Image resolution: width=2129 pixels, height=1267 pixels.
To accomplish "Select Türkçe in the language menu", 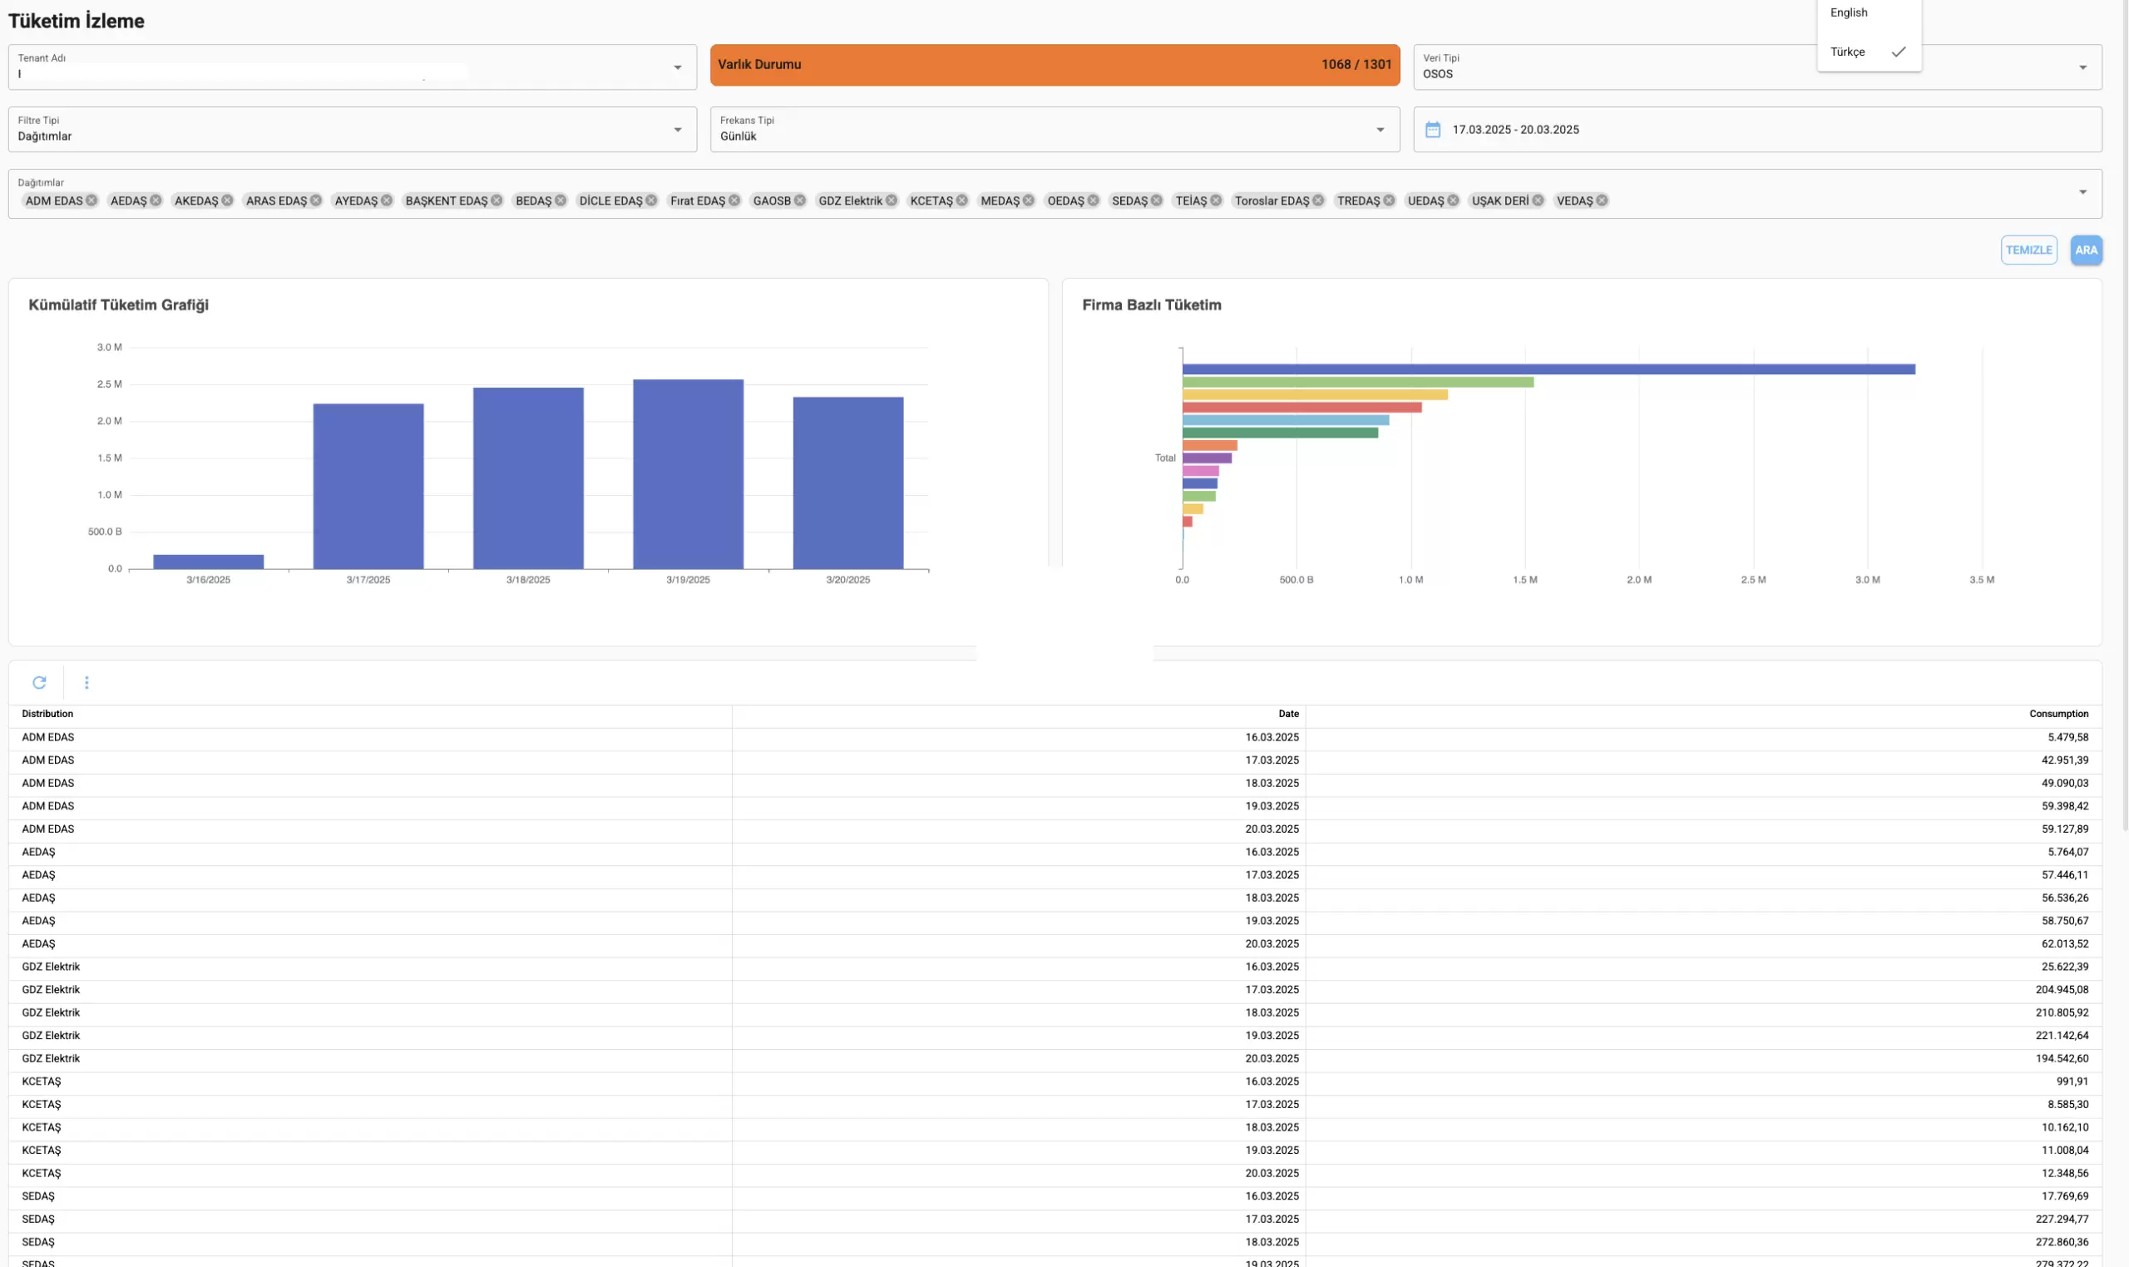I will [x=1848, y=52].
